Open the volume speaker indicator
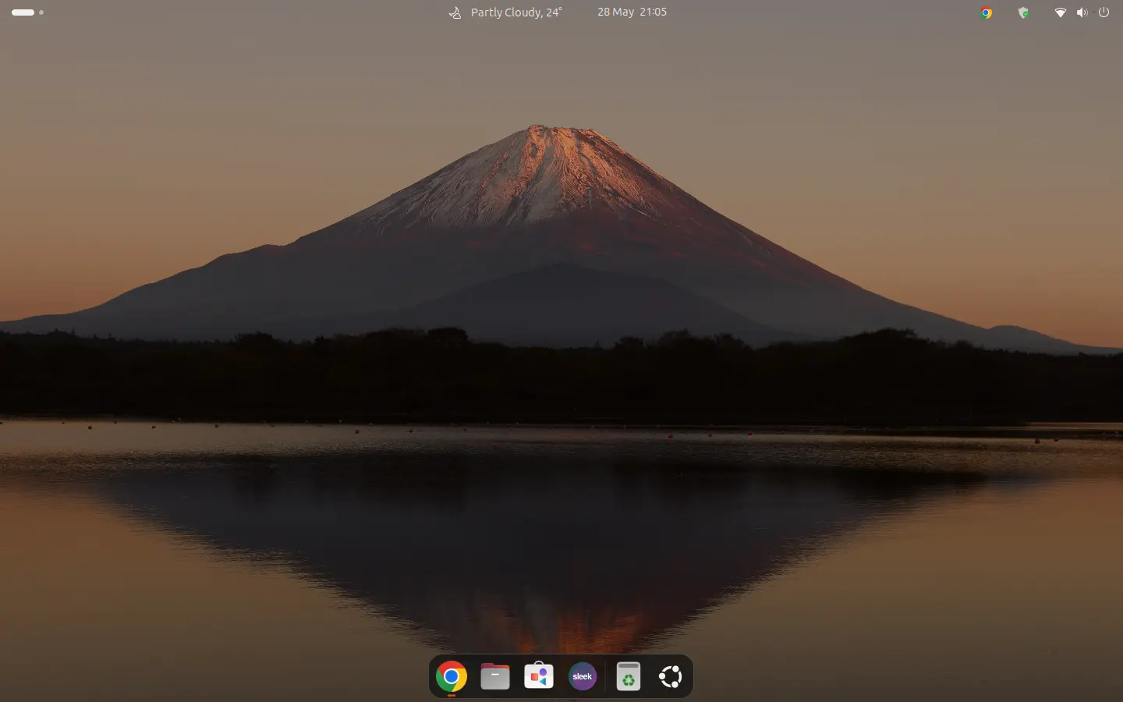1123x702 pixels. (x=1082, y=12)
